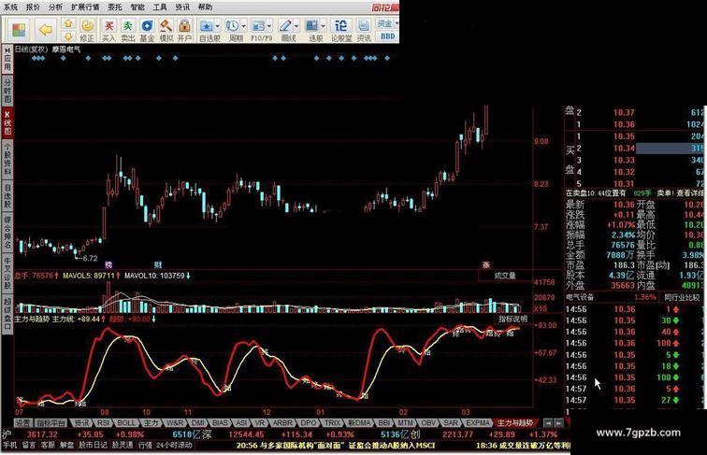Open the 牛叉诊股 sidebar tab

tap(7, 274)
